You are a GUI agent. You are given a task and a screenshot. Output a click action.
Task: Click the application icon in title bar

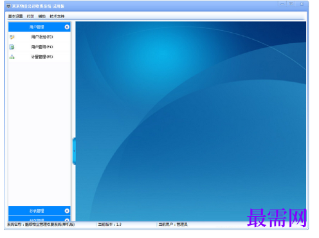(8, 6)
